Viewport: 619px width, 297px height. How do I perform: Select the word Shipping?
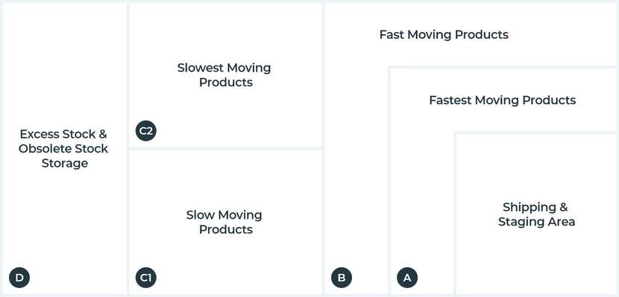coord(529,207)
